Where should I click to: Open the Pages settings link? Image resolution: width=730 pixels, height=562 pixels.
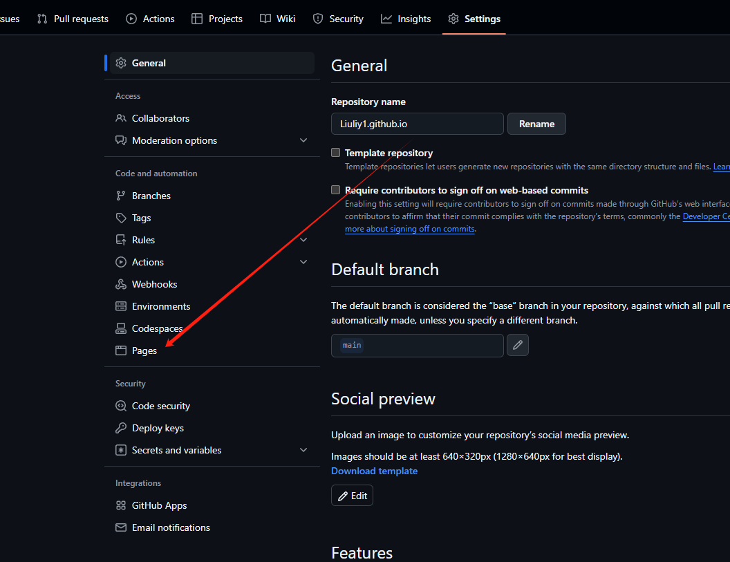click(x=144, y=350)
